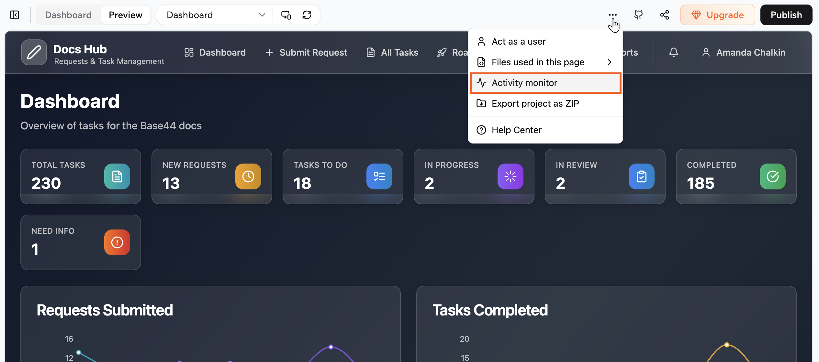This screenshot has height=362, width=819.
Task: Select Activity monitor from the menu
Action: tap(524, 83)
